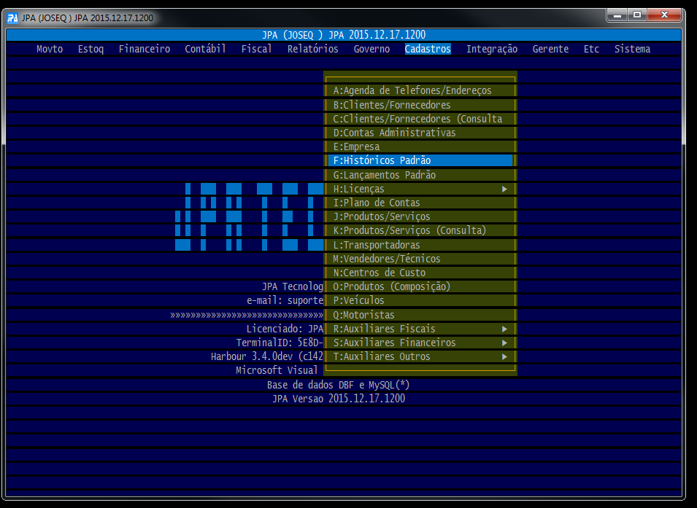This screenshot has width=697, height=508.
Task: Open the Estoq menu
Action: (x=91, y=49)
